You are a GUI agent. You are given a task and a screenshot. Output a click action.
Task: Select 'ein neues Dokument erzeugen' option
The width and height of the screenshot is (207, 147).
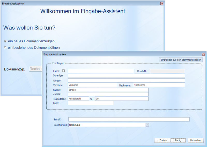click(5, 41)
